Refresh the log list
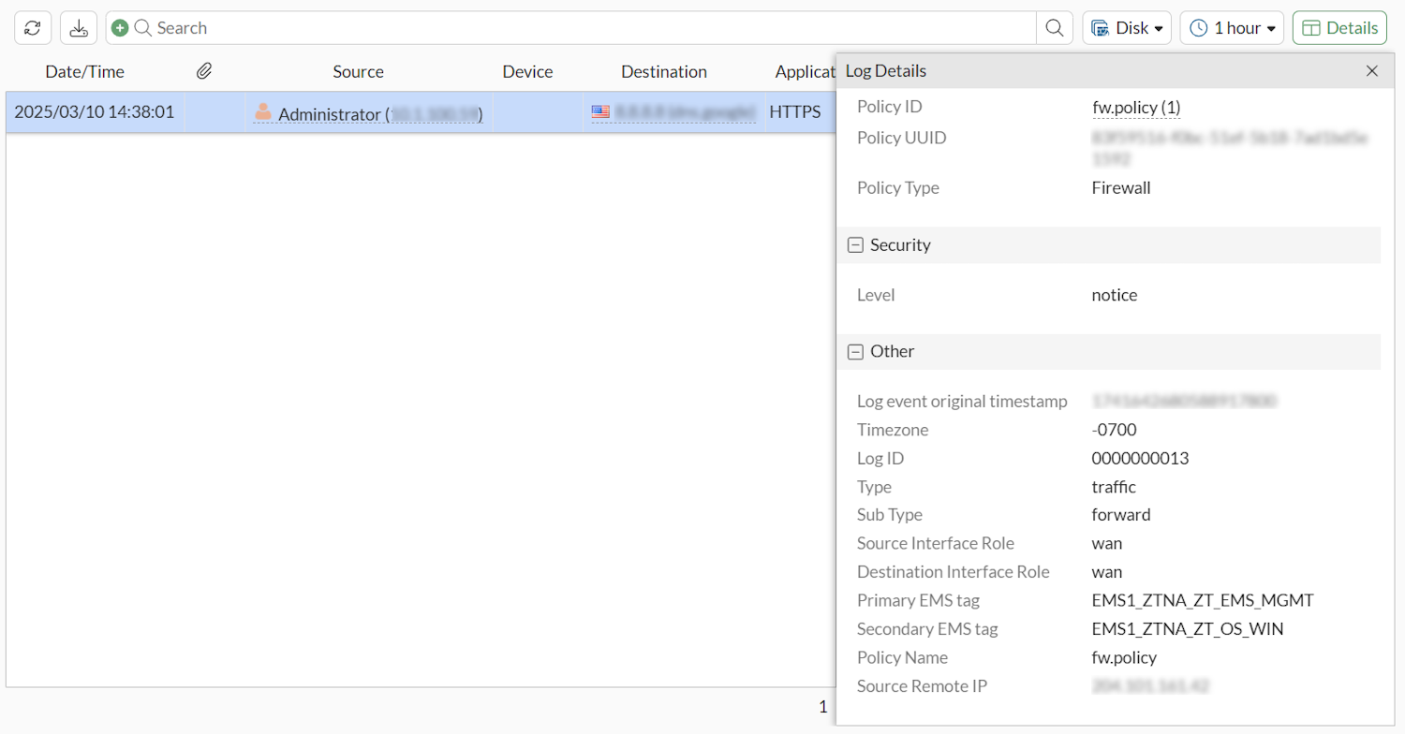 (32, 27)
